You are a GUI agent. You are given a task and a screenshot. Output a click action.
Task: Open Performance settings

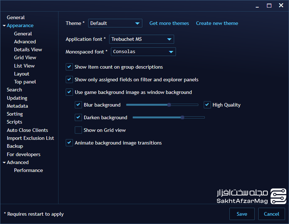[29, 171]
